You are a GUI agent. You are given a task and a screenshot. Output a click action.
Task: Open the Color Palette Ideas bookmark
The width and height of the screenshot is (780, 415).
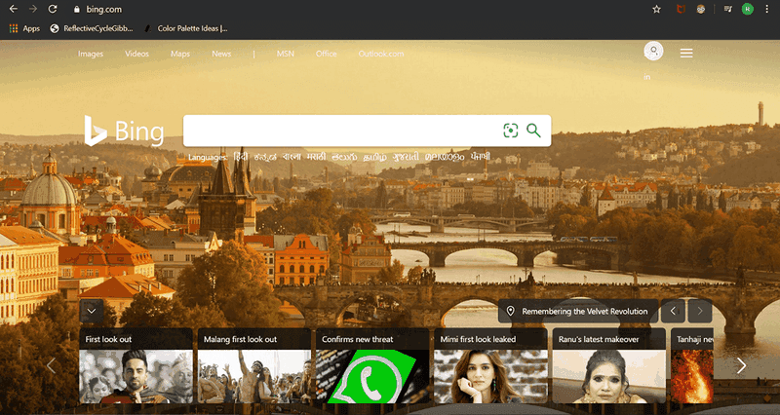(185, 28)
